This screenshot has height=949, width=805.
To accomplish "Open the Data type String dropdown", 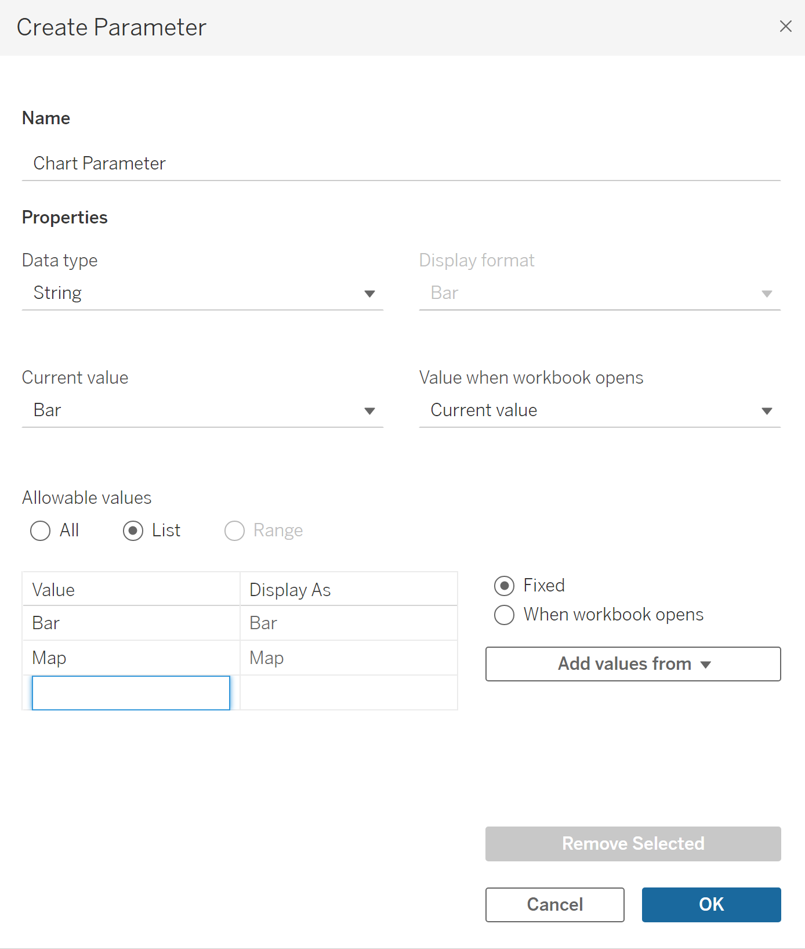I will [202, 293].
